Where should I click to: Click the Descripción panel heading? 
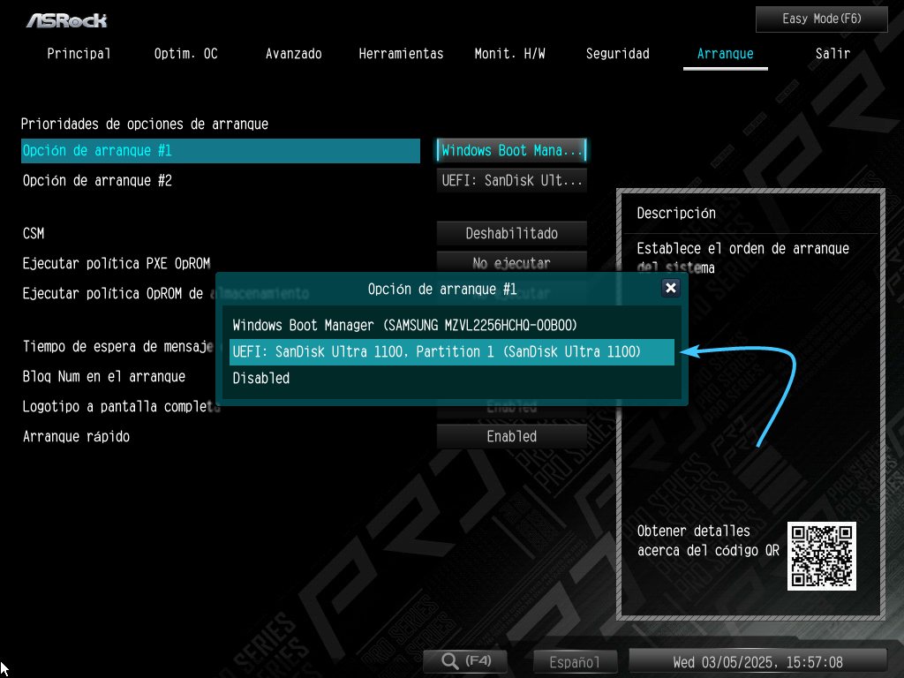click(676, 214)
